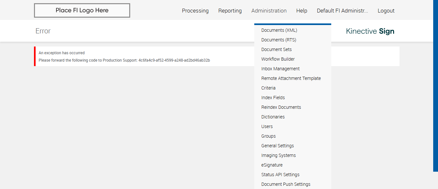Click the Logout link
Viewport: 438px width, 189px height.
coord(386,11)
